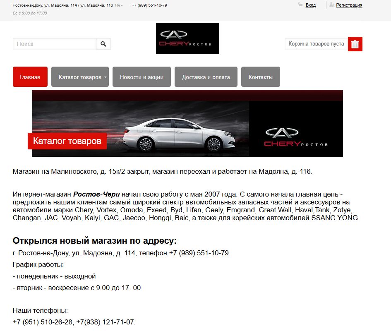Image resolution: width=391 pixels, height=336 pixels.
Task: Click the user icon beside Регистрация
Action: 331,5
